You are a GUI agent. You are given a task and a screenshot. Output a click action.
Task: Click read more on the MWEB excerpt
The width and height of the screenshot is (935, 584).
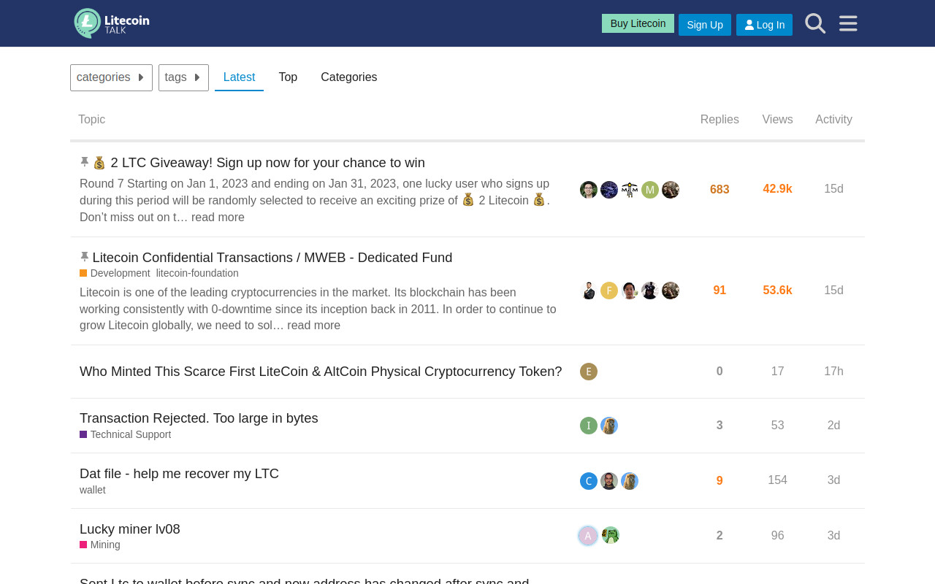click(x=313, y=326)
